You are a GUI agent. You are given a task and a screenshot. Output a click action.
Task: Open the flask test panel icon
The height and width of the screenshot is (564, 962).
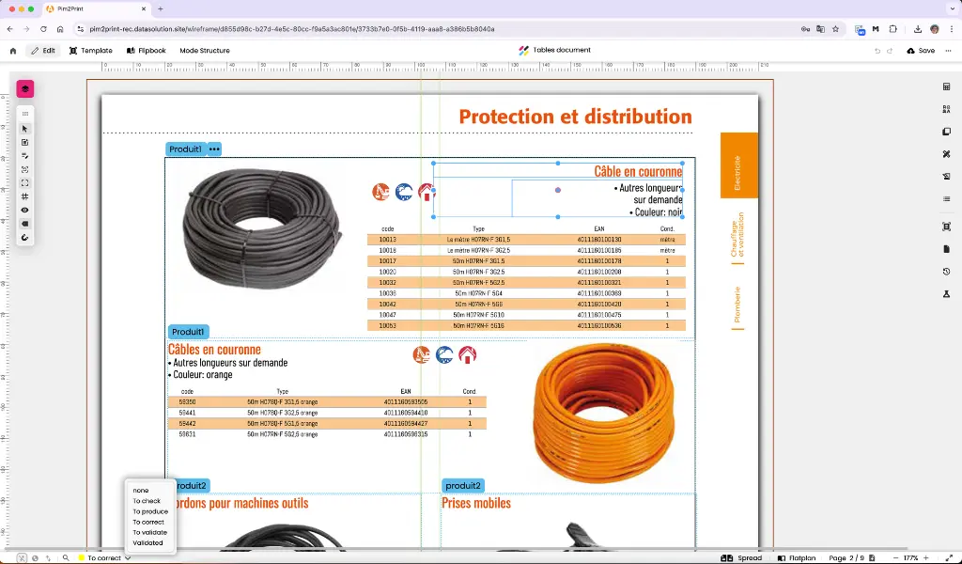coord(947,294)
